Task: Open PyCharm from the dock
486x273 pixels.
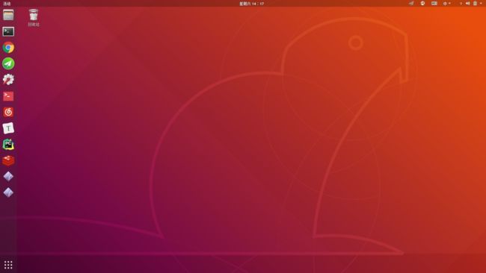Action: tap(8, 144)
